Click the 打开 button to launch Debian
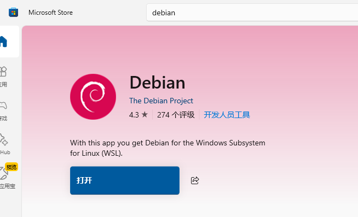358x217 pixels. tap(125, 180)
